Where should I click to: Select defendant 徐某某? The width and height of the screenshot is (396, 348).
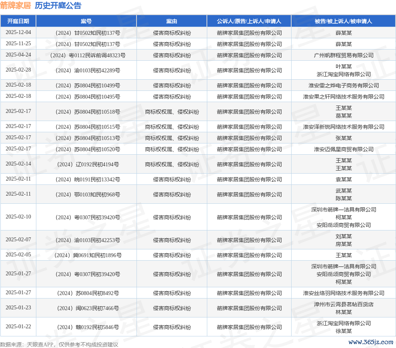tap(343, 331)
